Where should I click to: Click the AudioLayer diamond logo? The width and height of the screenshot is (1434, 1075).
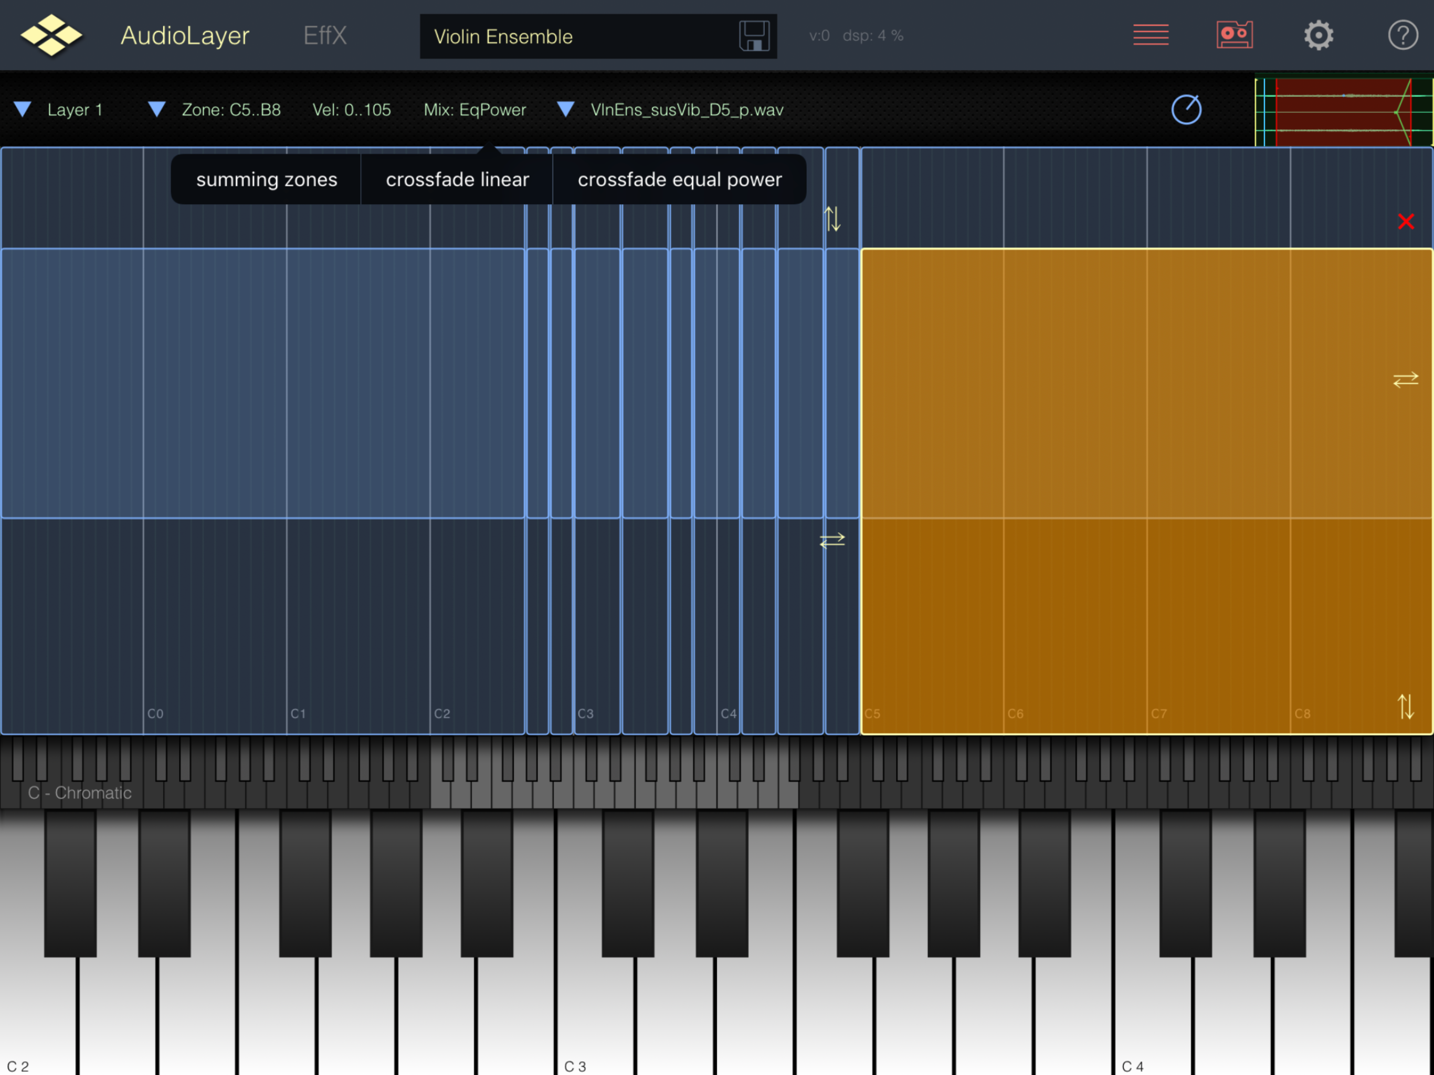[51, 35]
